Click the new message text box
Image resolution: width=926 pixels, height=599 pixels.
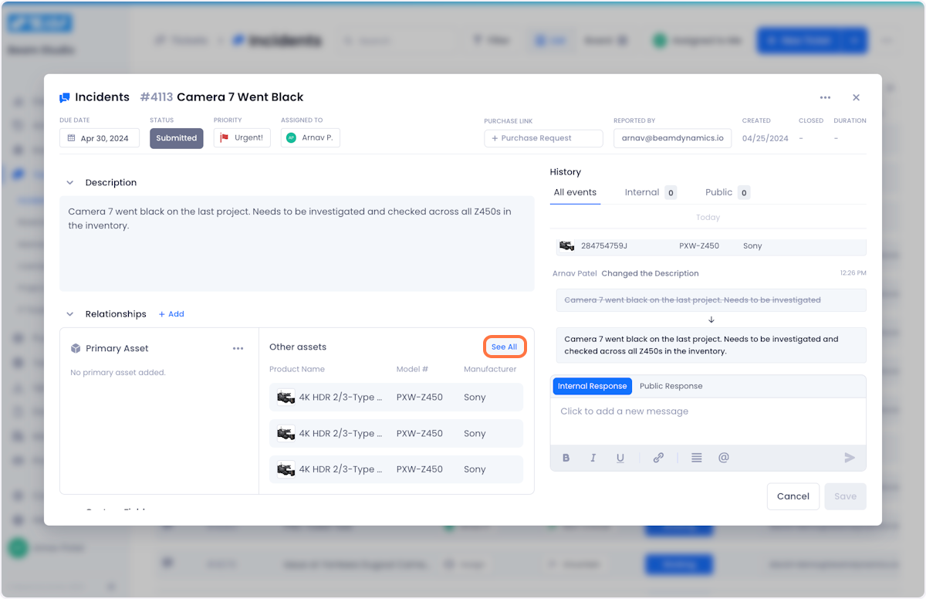pyautogui.click(x=708, y=421)
